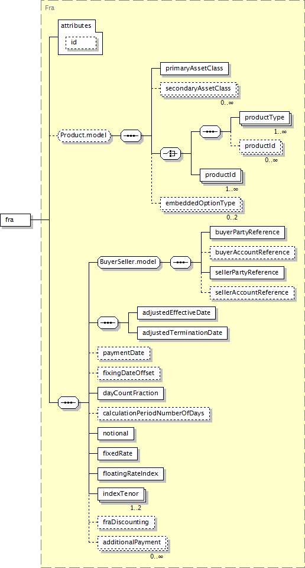
Task: Click the additionalPayment element box
Action: [132, 543]
